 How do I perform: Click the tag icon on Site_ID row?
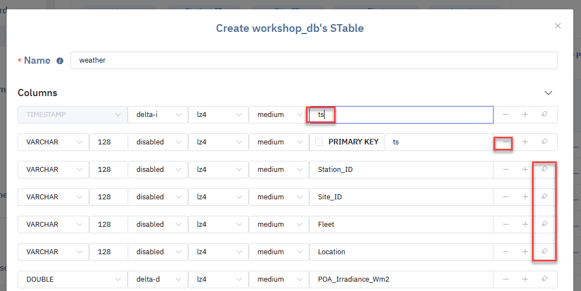[x=544, y=197]
